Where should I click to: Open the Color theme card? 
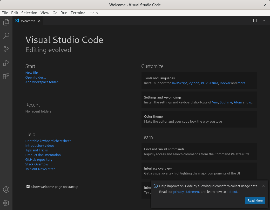coord(199,119)
